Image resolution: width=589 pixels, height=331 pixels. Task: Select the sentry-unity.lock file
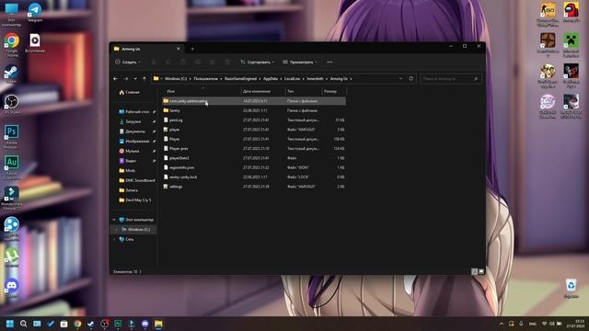[x=254, y=177]
